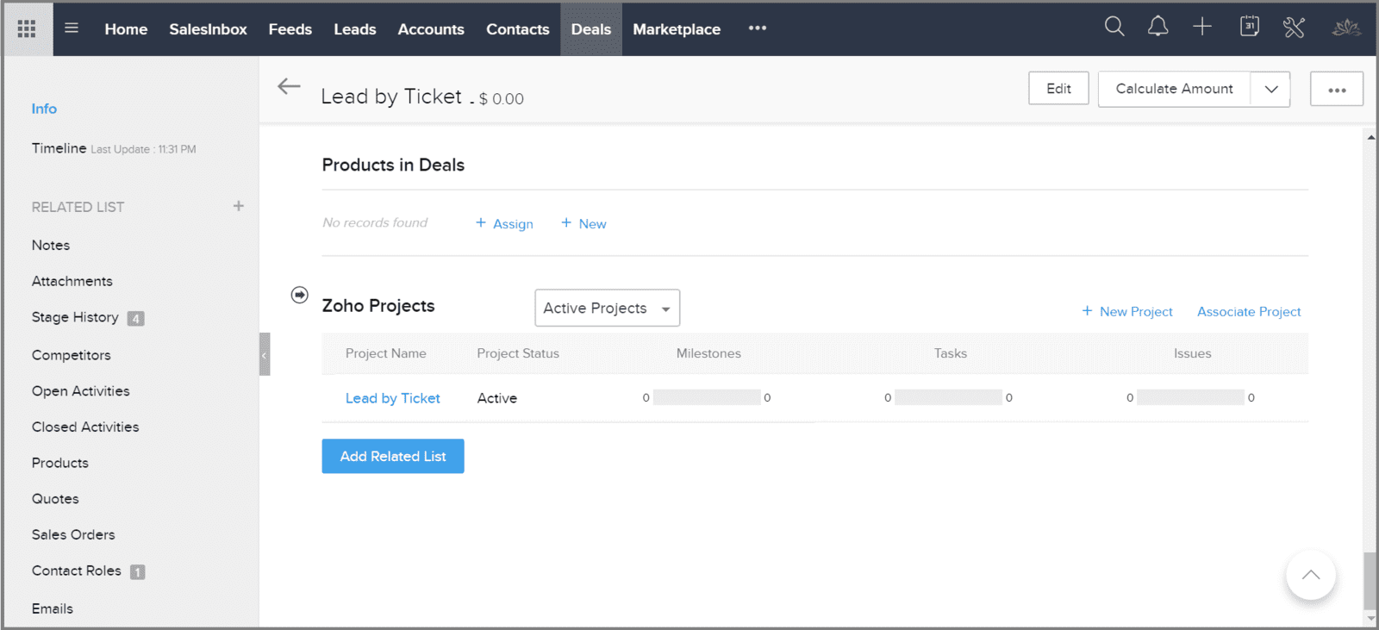Viewport: 1379px width, 630px height.
Task: Open the setup tools icon
Action: 1294,28
